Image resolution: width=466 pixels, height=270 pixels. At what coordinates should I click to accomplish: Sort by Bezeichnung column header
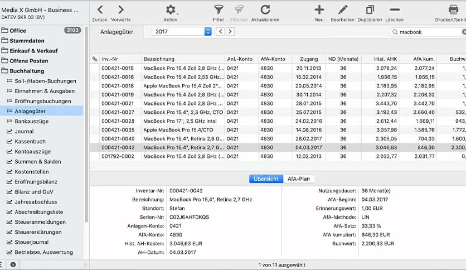pyautogui.click(x=183, y=59)
